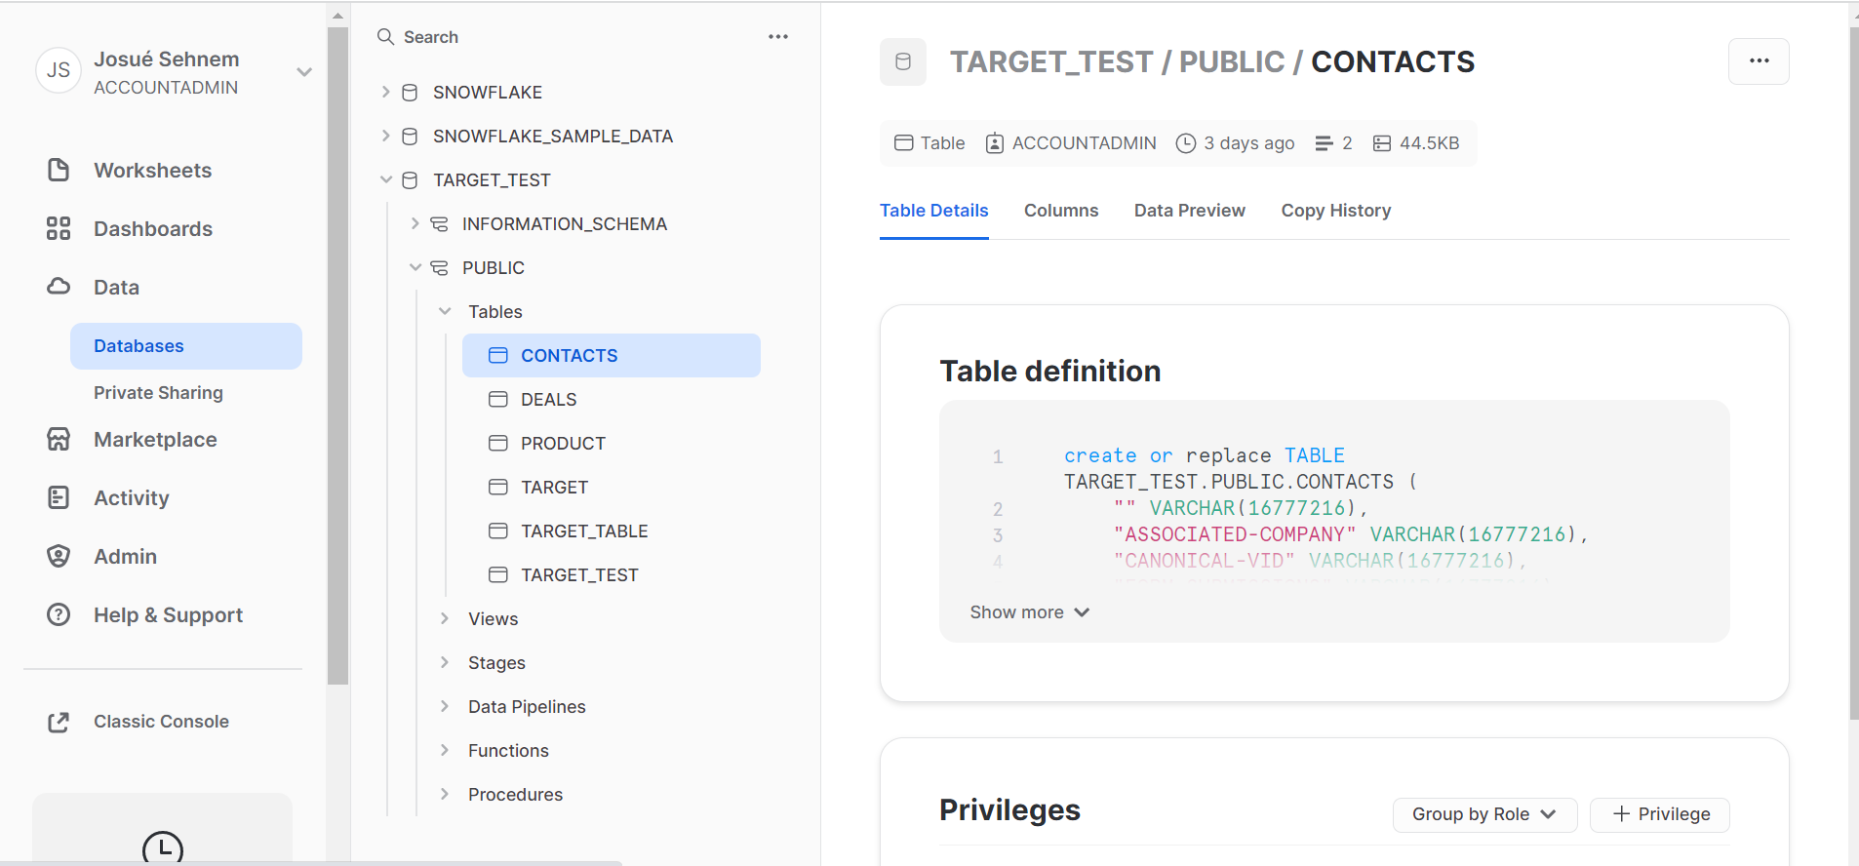1859x866 pixels.
Task: Click the '3 days ago' timestamp
Action: tap(1248, 143)
